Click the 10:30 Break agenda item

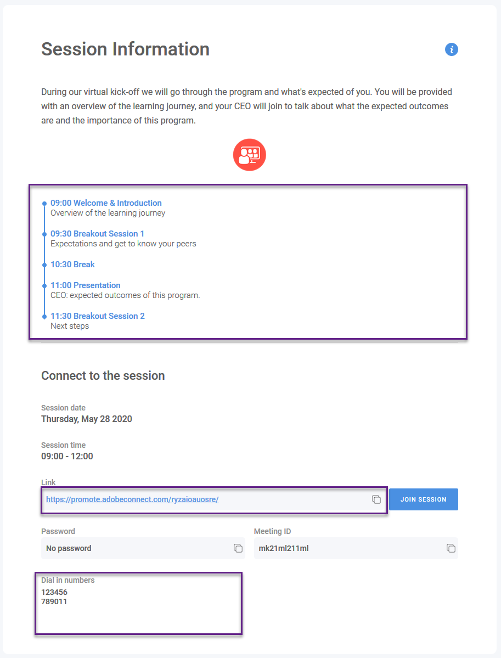click(x=72, y=265)
